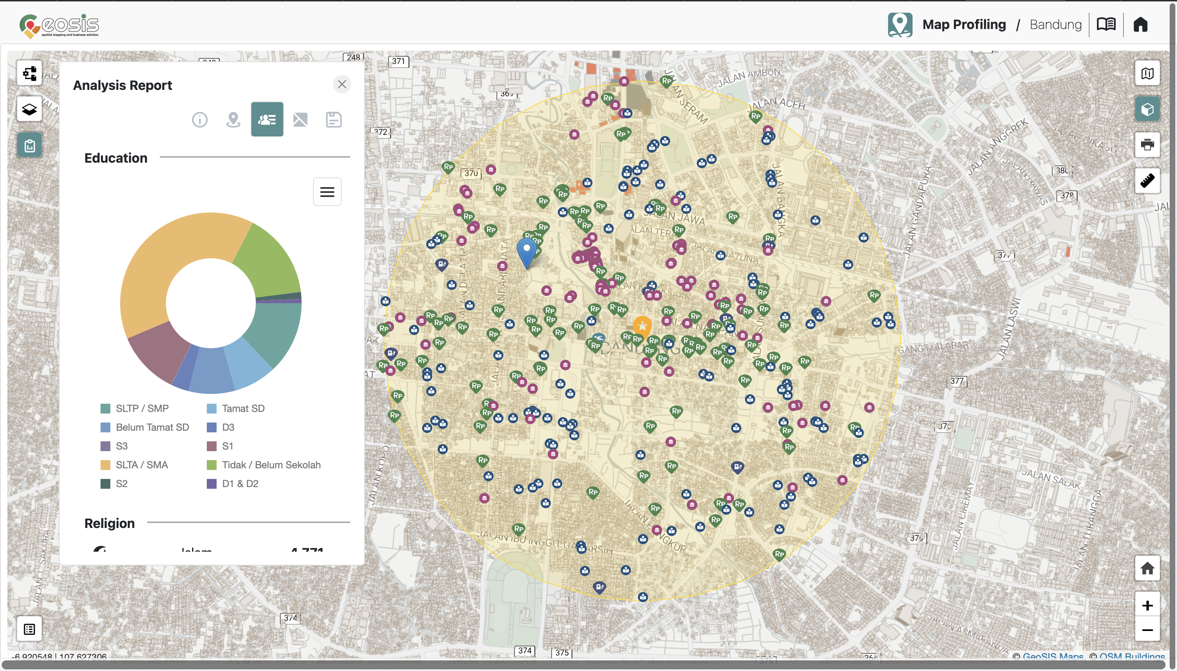
Task: Toggle D3 legend entry
Action: [x=220, y=427]
